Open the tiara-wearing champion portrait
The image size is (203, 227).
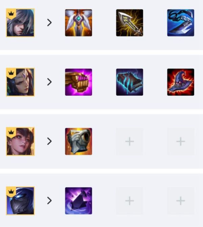[x=20, y=82]
